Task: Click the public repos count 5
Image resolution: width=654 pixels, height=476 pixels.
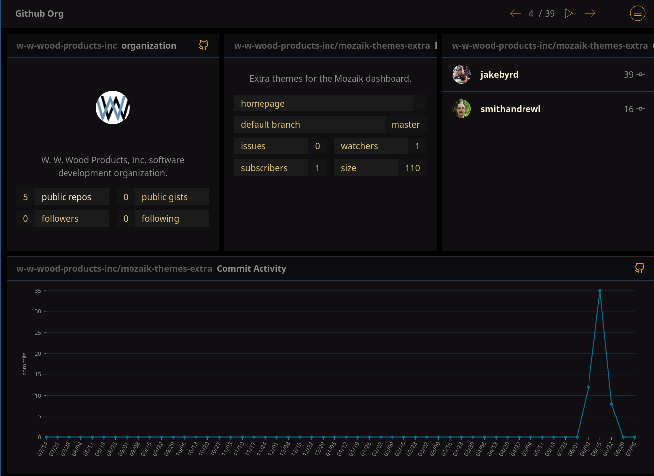Action: click(x=25, y=197)
